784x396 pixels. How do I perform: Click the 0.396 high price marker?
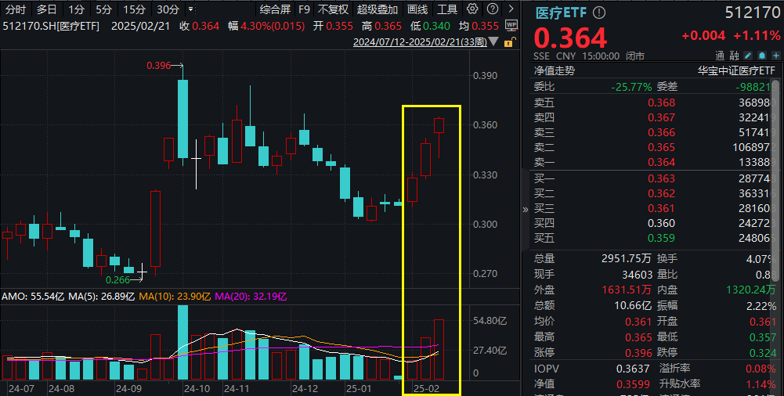pos(158,66)
